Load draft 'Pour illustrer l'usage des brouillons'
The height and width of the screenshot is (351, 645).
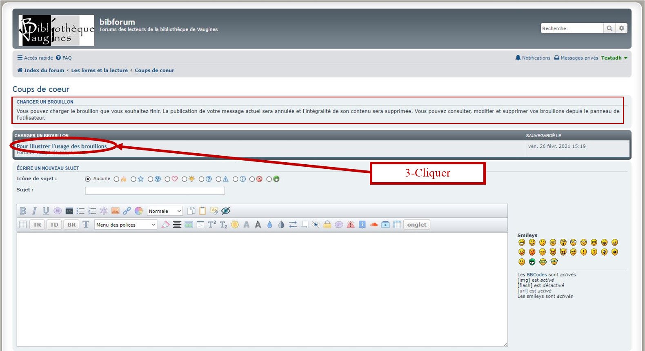(62, 146)
